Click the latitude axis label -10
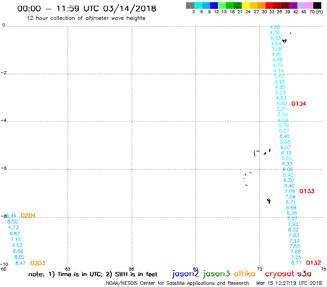The width and height of the screenshot is (327, 287). tap(4, 264)
